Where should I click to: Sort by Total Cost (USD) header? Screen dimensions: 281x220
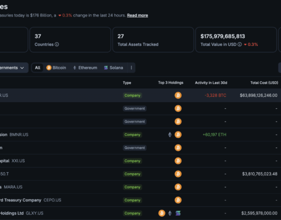click(x=264, y=83)
